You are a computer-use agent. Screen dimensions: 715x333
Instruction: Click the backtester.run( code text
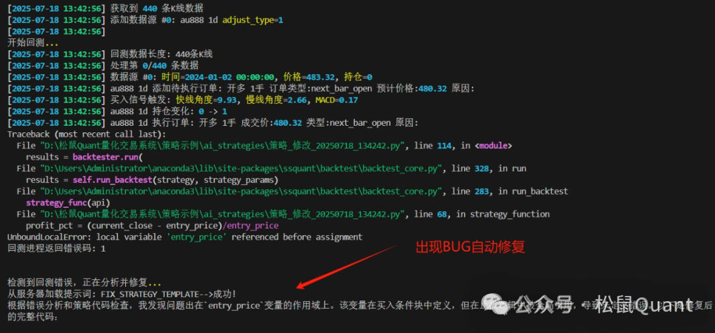click(x=108, y=158)
